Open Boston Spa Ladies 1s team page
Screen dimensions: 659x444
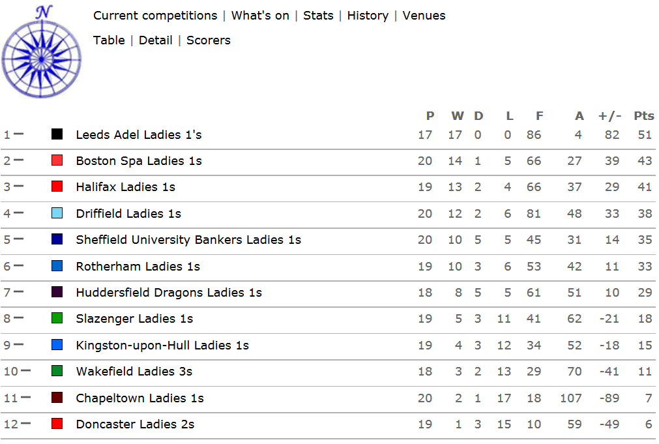tap(139, 160)
